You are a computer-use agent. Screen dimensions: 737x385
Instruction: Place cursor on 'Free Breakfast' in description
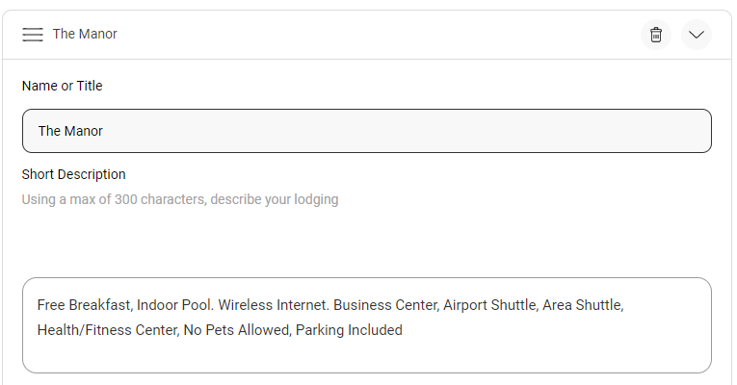[83, 305]
